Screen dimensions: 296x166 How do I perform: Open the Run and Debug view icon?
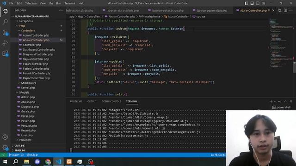(x=5, y=43)
